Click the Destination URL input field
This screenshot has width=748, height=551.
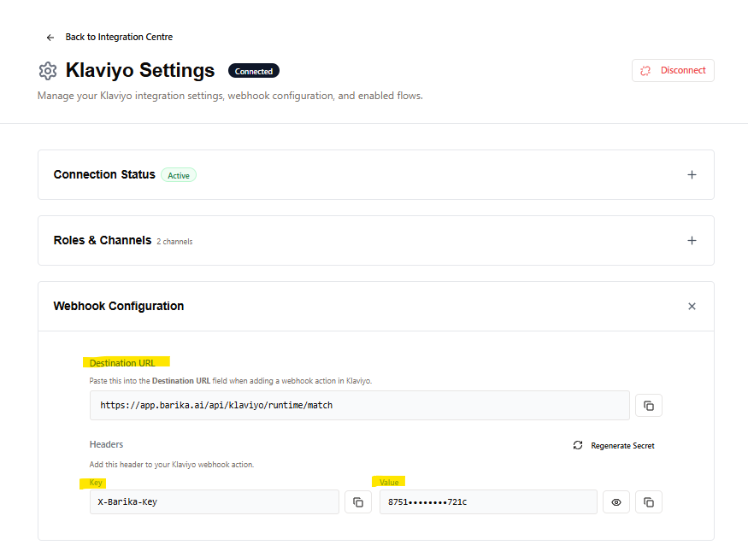pyautogui.click(x=359, y=405)
